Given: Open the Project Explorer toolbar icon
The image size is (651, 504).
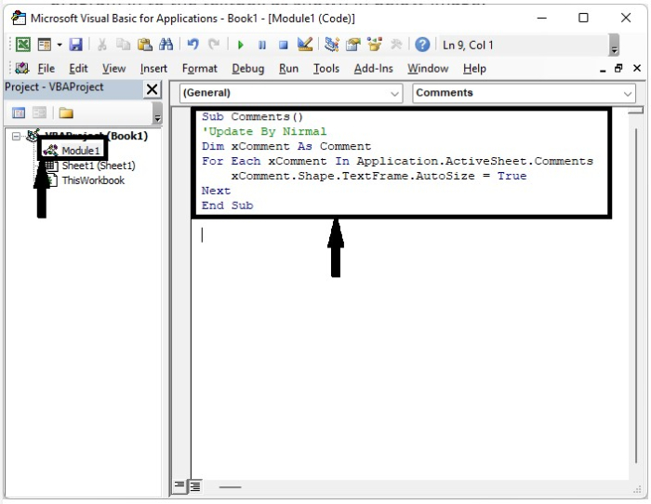Looking at the screenshot, I should [x=332, y=45].
